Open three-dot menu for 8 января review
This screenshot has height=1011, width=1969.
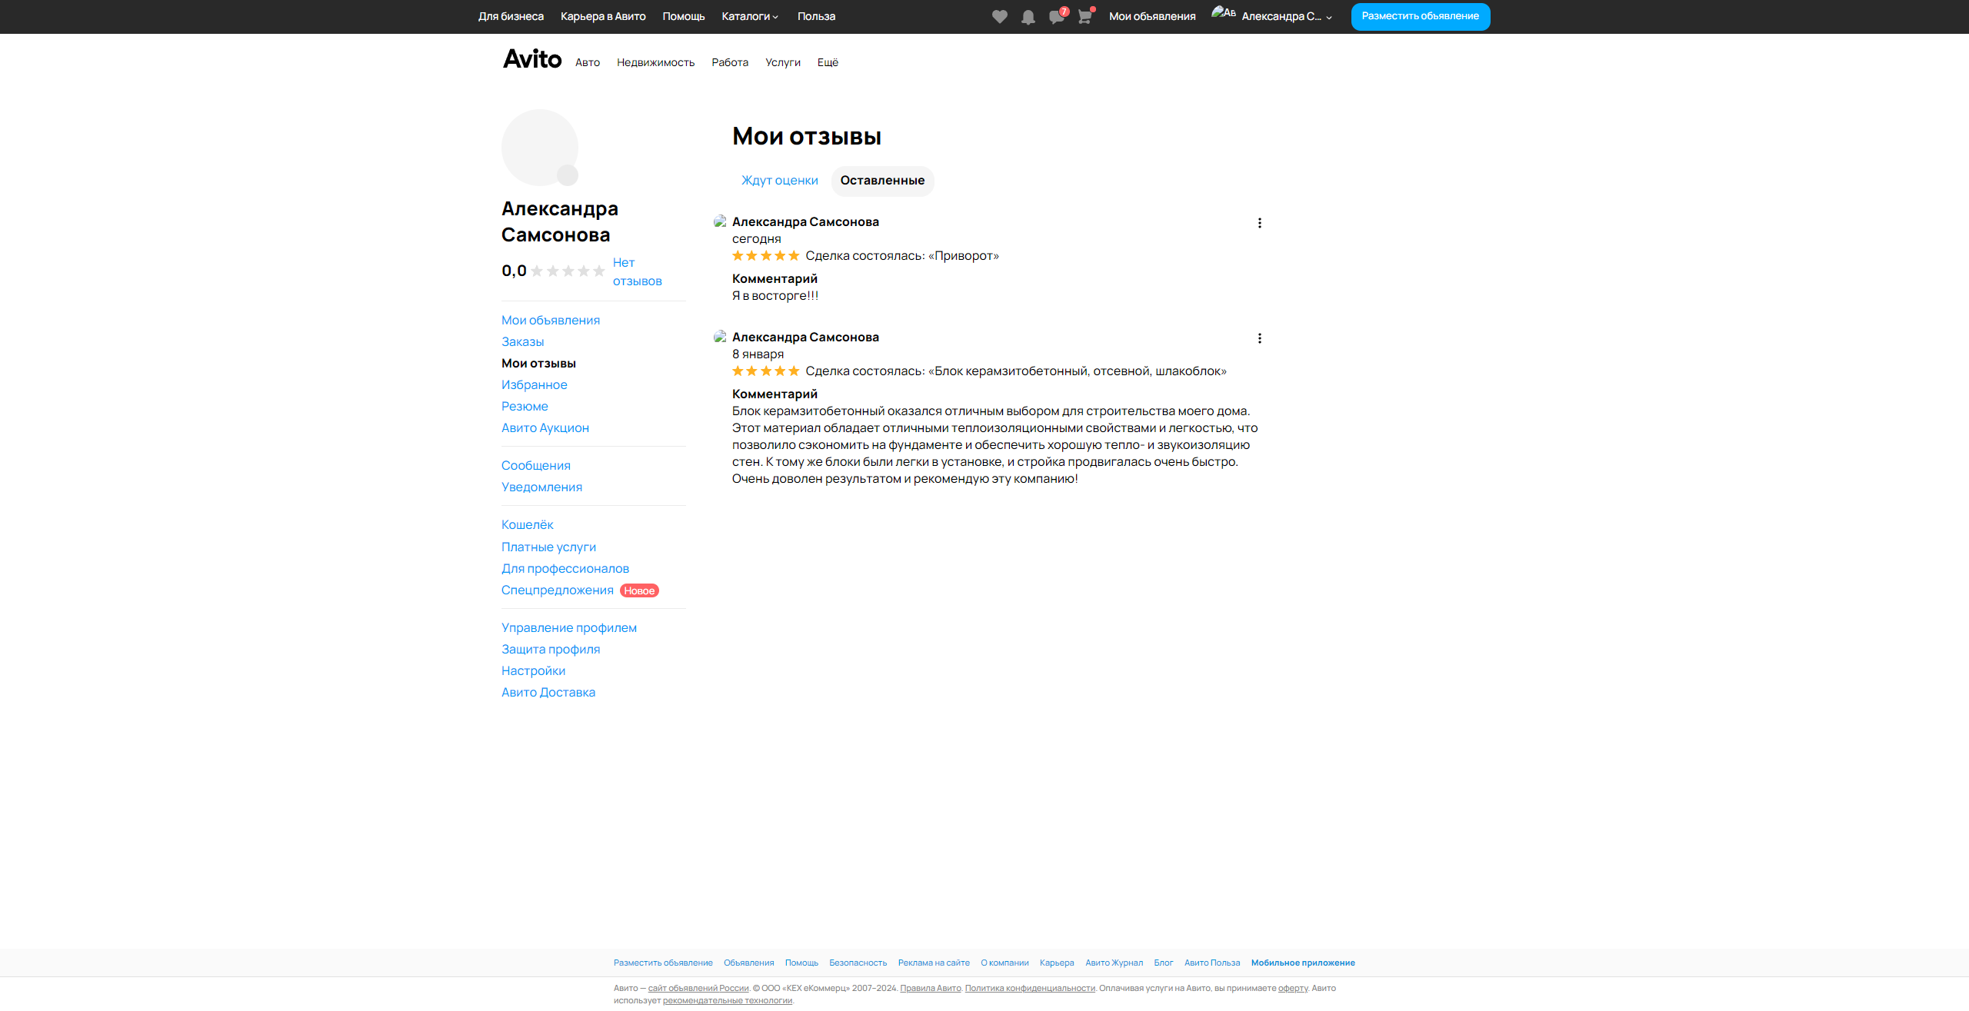(1259, 338)
